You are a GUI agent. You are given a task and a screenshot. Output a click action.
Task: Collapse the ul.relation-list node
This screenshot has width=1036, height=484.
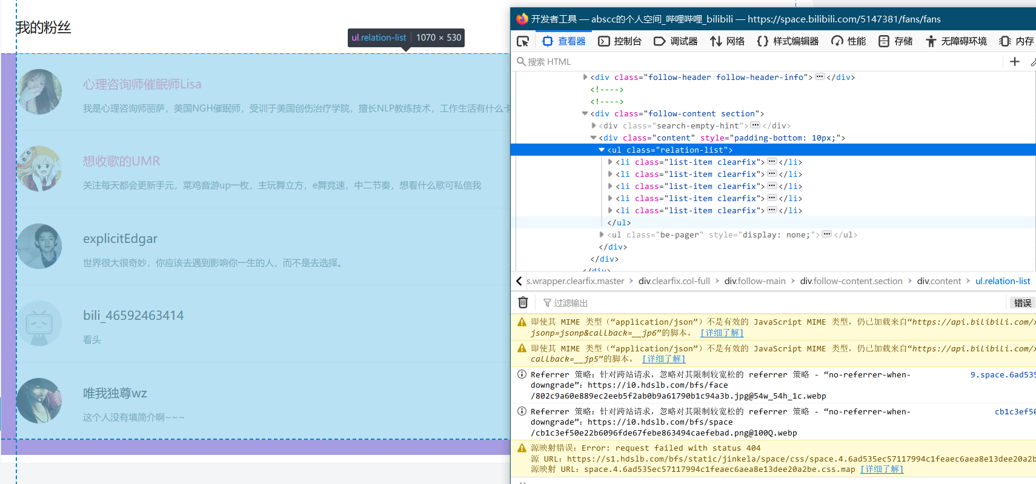click(602, 150)
